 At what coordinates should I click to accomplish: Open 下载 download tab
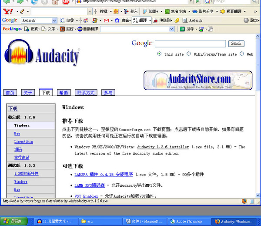[46, 92]
